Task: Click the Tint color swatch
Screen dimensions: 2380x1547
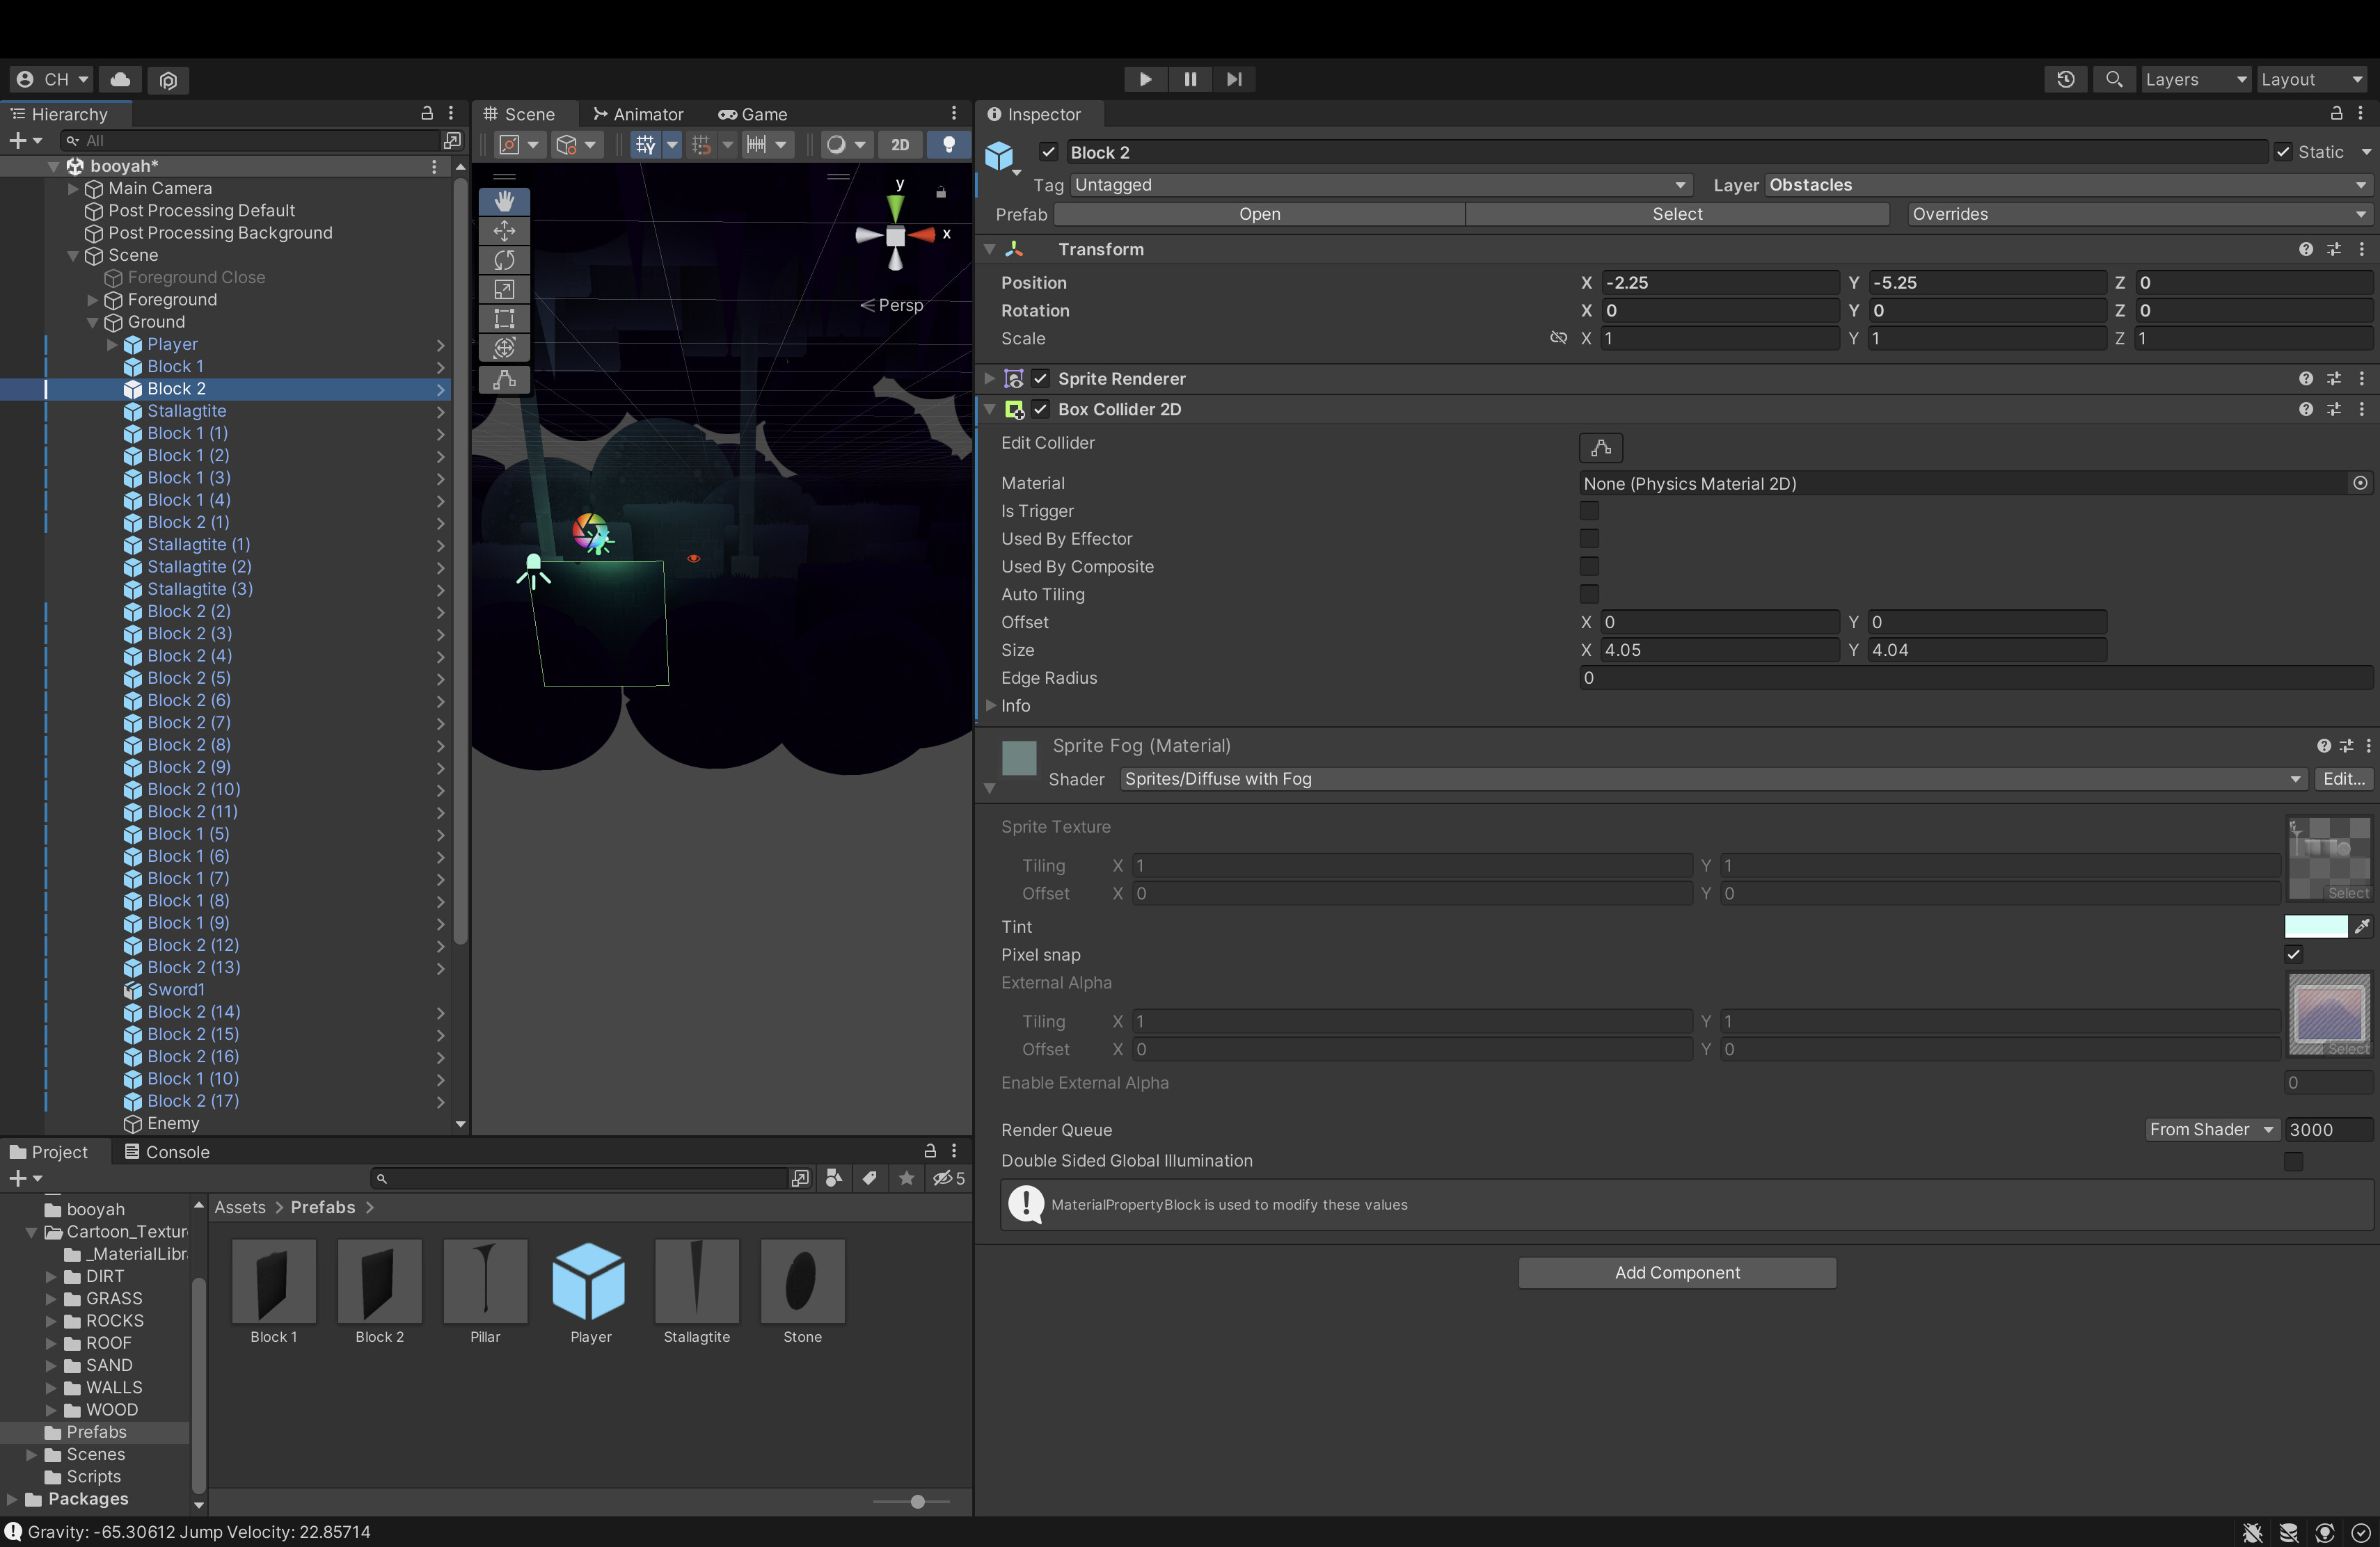Action: click(2315, 927)
